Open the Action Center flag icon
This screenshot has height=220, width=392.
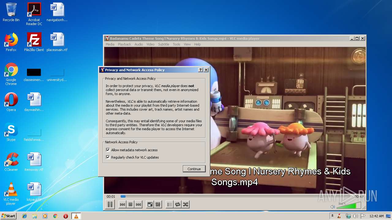363,216
